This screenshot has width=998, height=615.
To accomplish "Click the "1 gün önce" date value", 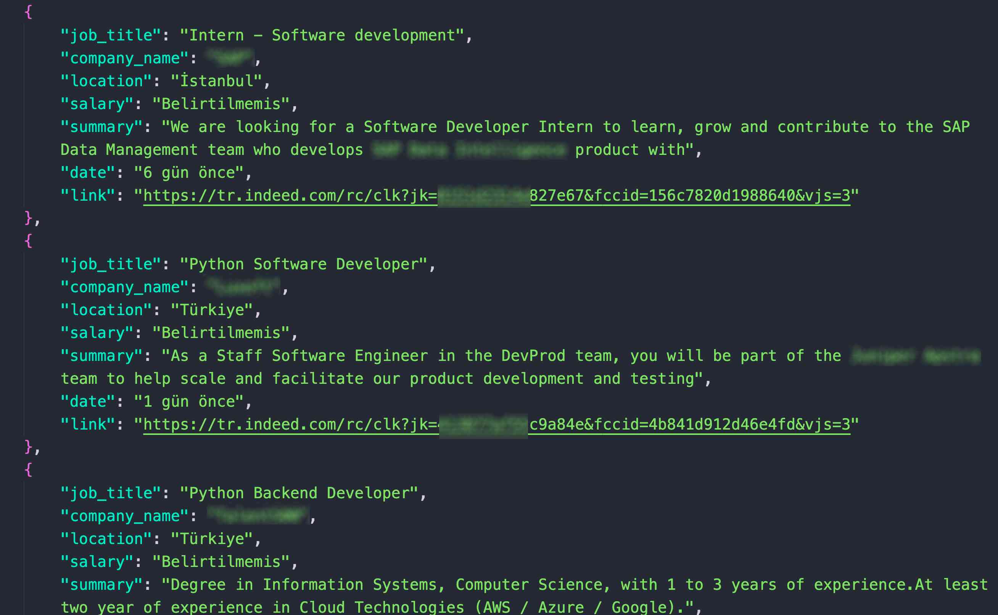I will [x=189, y=402].
